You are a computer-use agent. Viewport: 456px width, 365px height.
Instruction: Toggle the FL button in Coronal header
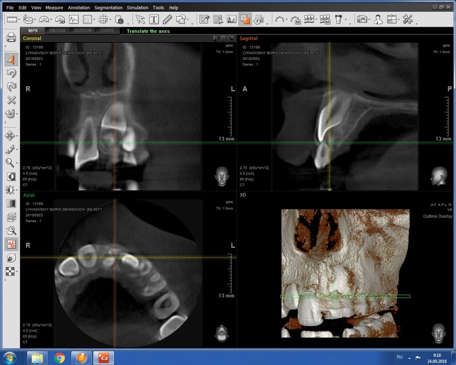coord(217,38)
